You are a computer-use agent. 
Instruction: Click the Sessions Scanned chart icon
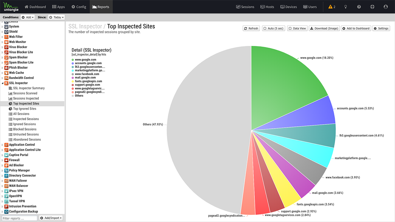10,93
